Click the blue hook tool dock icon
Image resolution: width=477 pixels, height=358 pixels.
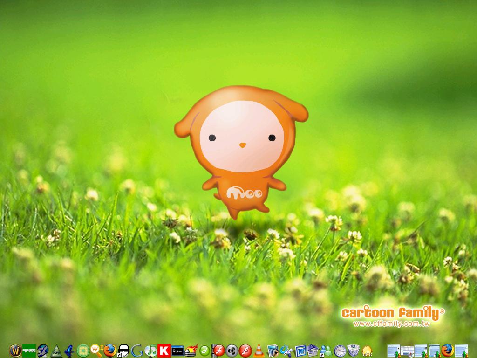tap(286, 351)
